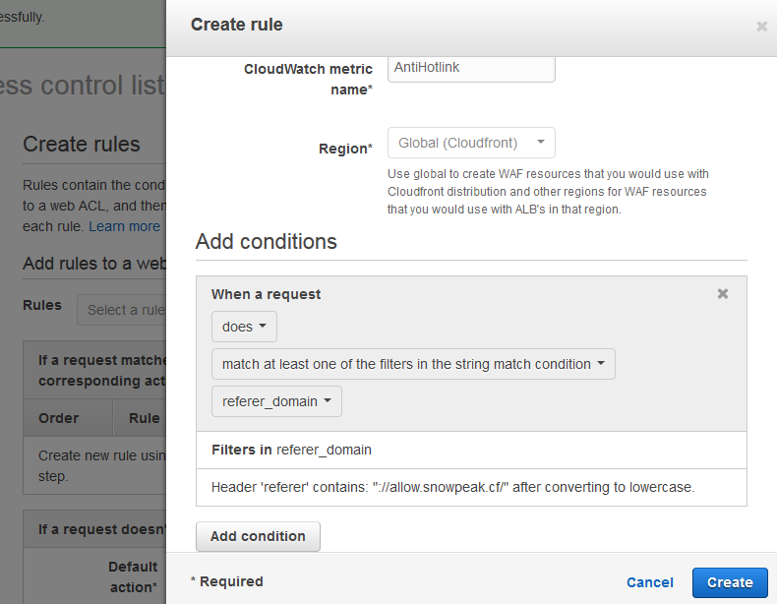Open the 'does' dropdown
The image size is (777, 604).
click(x=244, y=327)
